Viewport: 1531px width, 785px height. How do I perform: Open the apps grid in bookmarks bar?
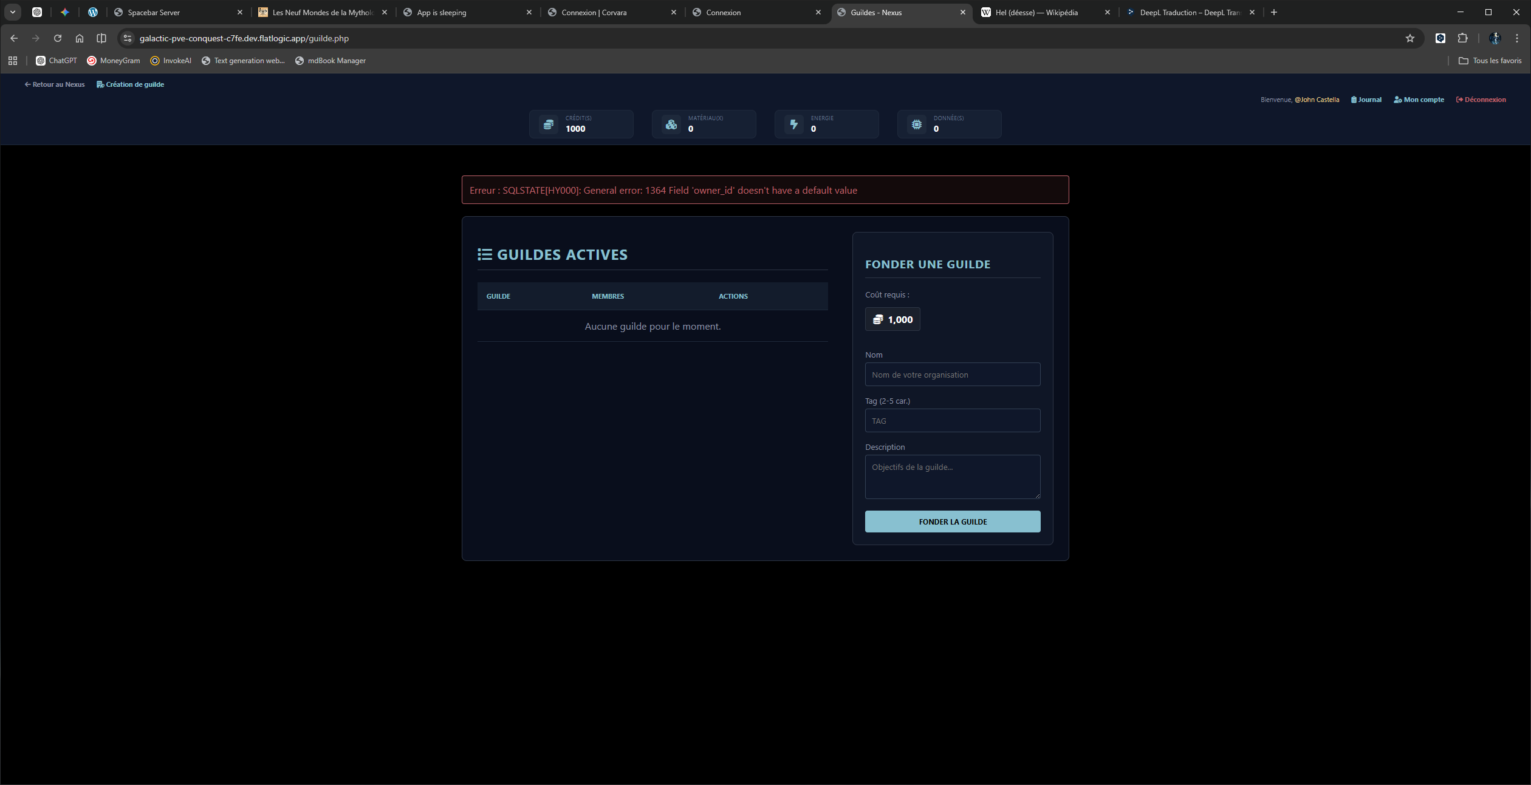coord(13,61)
